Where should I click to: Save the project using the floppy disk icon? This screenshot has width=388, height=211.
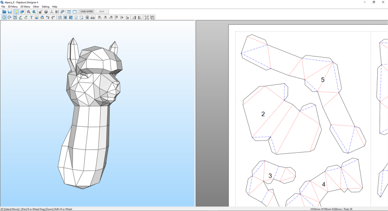click(10, 12)
